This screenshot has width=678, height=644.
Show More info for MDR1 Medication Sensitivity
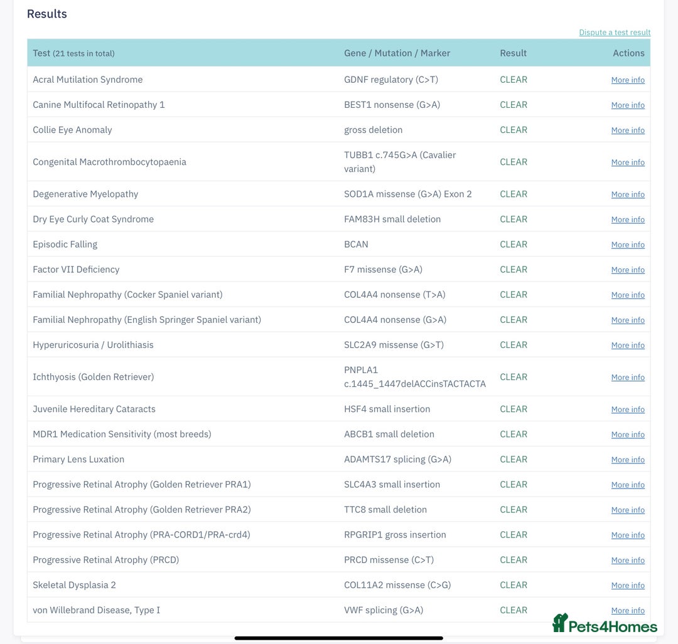tap(628, 435)
